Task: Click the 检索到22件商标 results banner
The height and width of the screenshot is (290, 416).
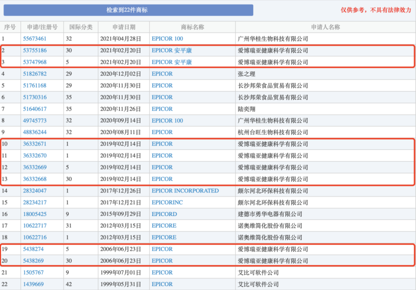Action: (x=128, y=10)
